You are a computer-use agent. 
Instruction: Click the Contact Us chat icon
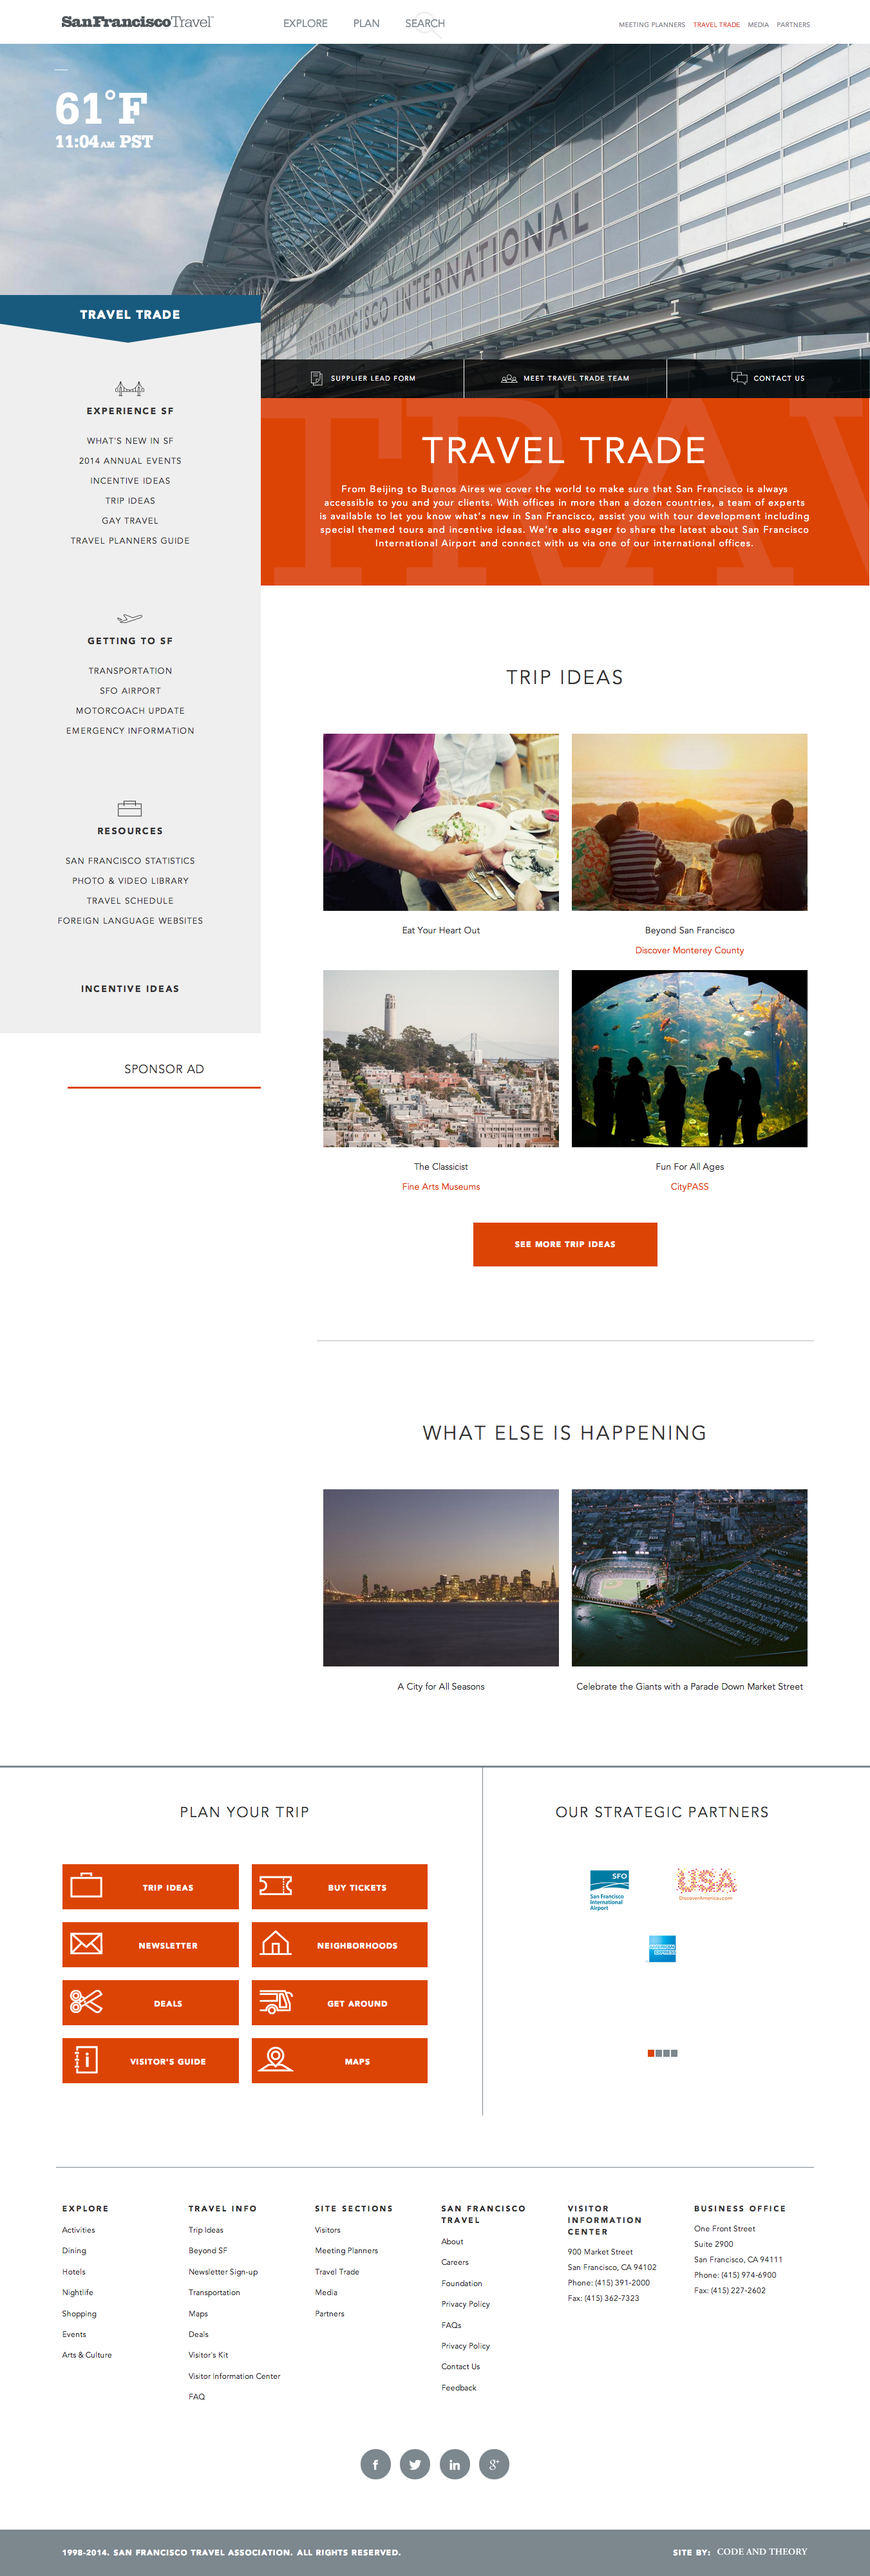[x=739, y=378]
